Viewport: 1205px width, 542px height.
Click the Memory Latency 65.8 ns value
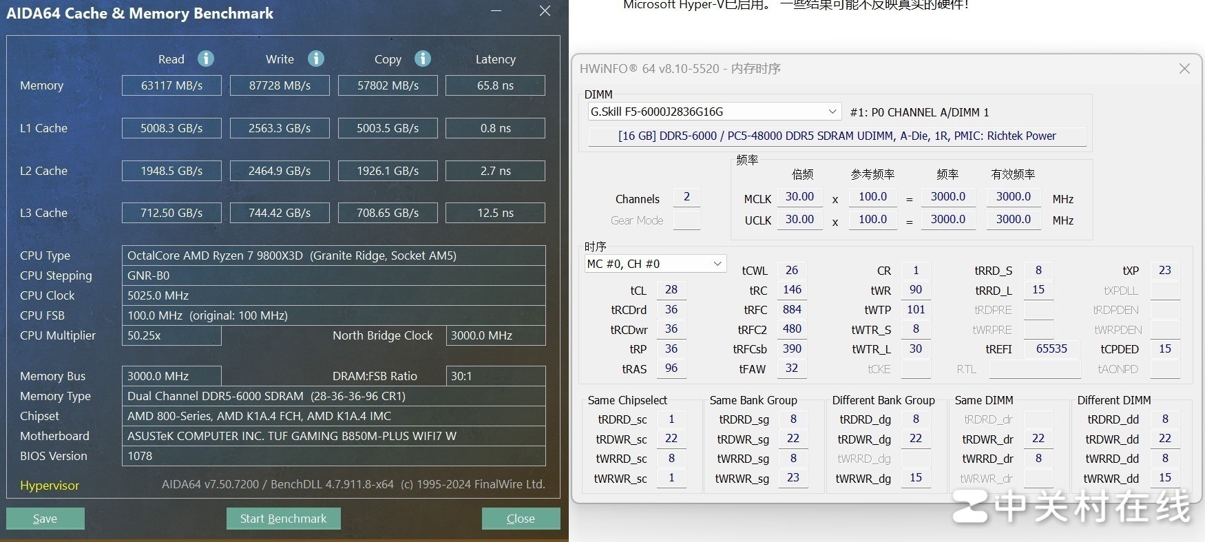click(495, 85)
